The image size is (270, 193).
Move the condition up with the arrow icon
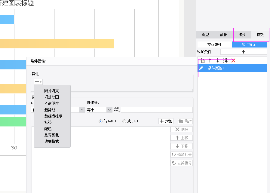point(210,61)
